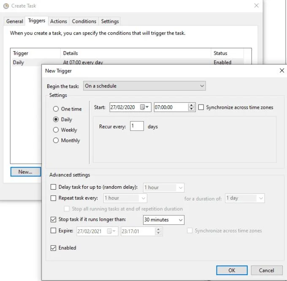
Task: Switch to the Triggers tab
Action: click(x=37, y=21)
